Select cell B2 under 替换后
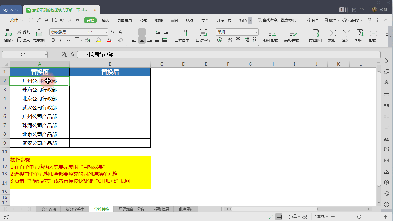The image size is (393, 221). pos(110,81)
